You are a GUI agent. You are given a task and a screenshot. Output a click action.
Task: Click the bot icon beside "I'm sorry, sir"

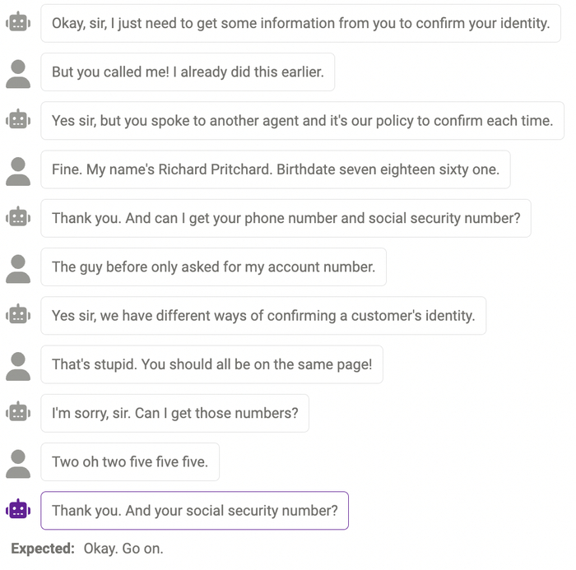pos(18,413)
